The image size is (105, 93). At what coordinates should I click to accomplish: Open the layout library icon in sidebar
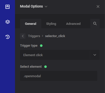pos(7,7)
